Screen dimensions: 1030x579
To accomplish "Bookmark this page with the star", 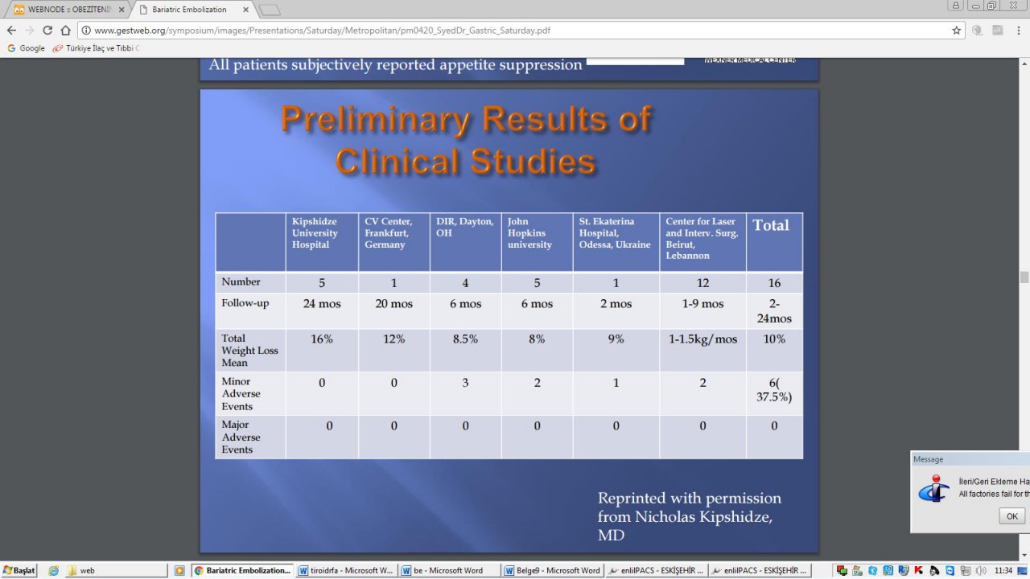I will [x=957, y=31].
